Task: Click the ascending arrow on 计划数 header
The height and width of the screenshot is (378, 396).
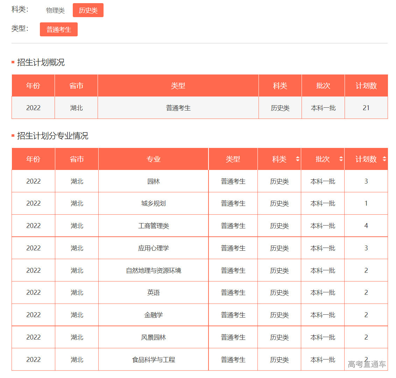Action: [x=384, y=157]
